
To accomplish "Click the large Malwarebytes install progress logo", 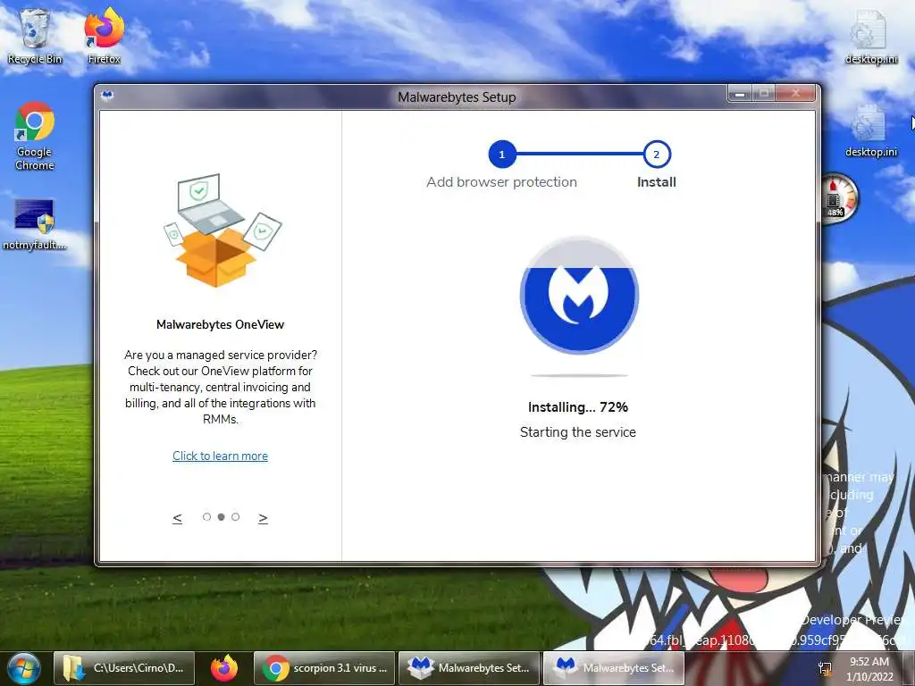I will click(579, 295).
